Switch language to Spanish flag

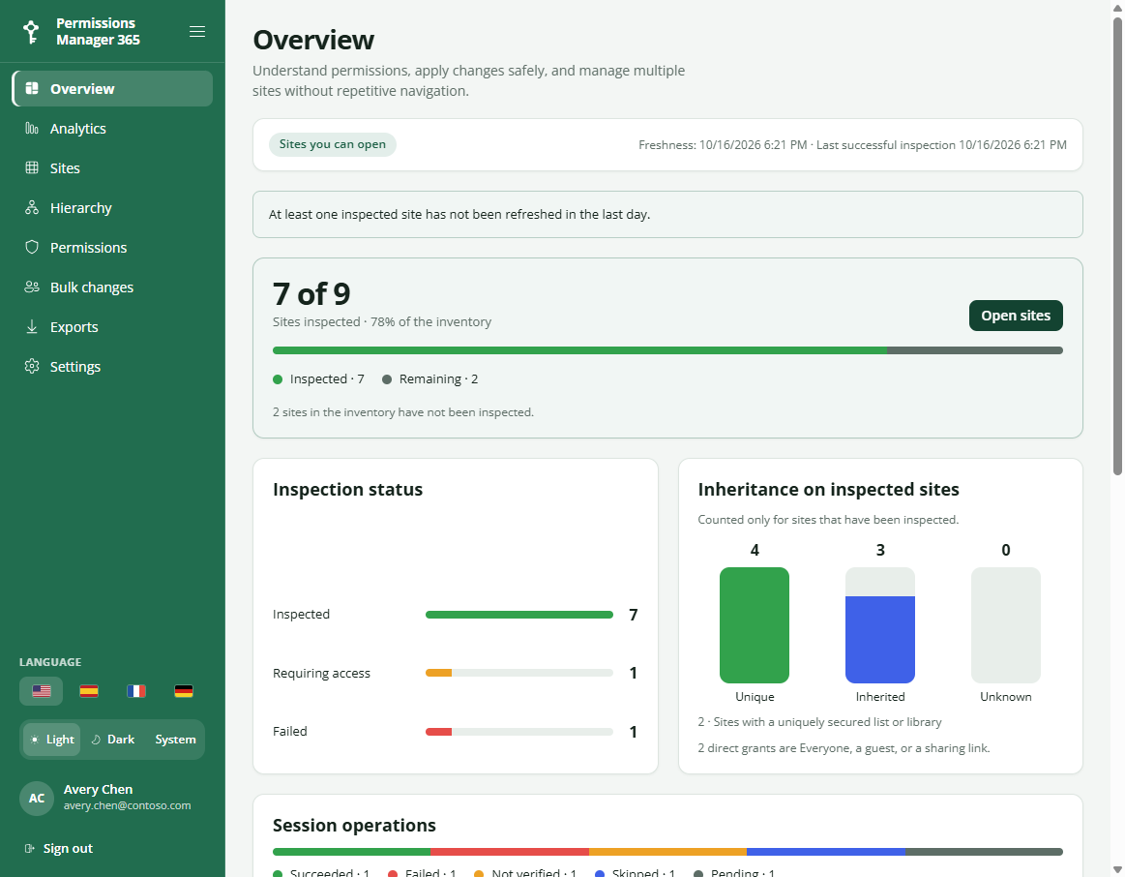coord(89,691)
